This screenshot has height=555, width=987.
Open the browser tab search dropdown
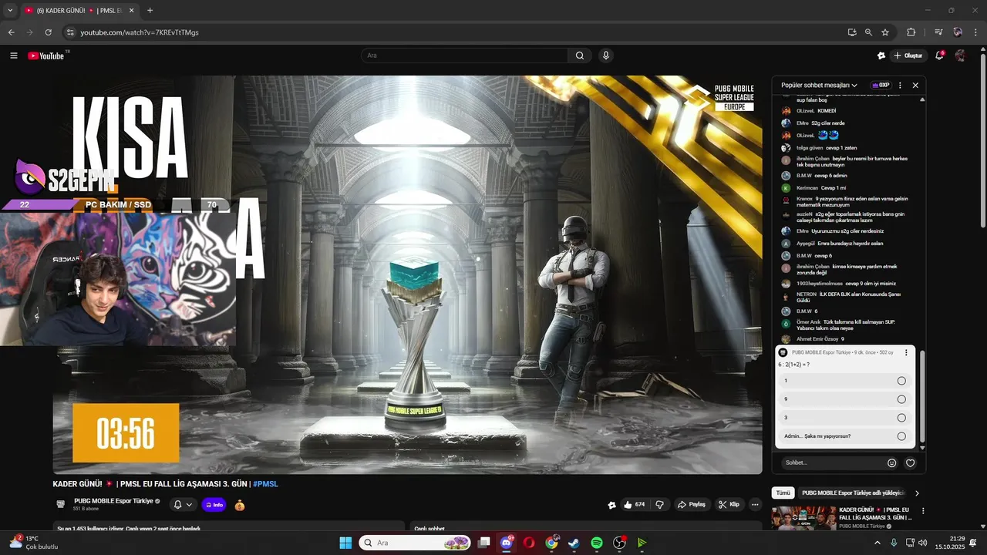10,10
